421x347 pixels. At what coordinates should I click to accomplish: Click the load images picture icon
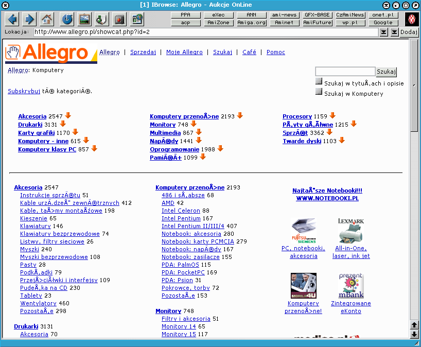pyautogui.click(x=84, y=19)
